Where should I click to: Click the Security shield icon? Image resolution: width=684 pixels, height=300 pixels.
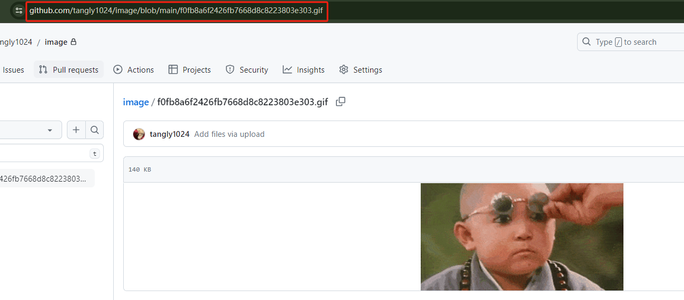[x=230, y=69]
